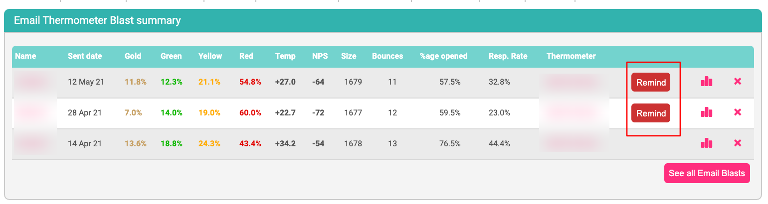
Task: Open chart icon for 12 May 21 blast
Action: click(x=706, y=82)
